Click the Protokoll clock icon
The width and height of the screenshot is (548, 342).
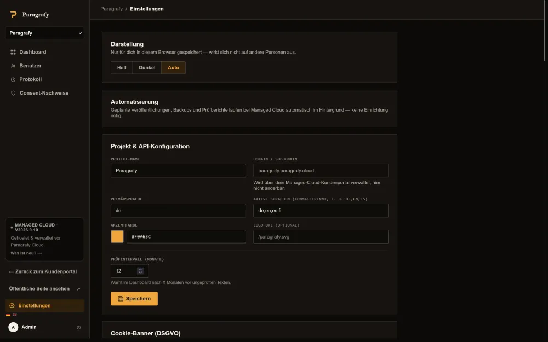coord(13,79)
